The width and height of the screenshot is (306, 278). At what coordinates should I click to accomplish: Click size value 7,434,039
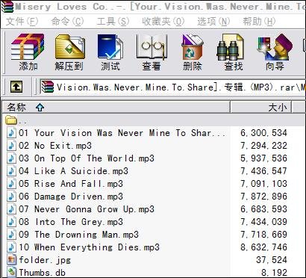263,222
